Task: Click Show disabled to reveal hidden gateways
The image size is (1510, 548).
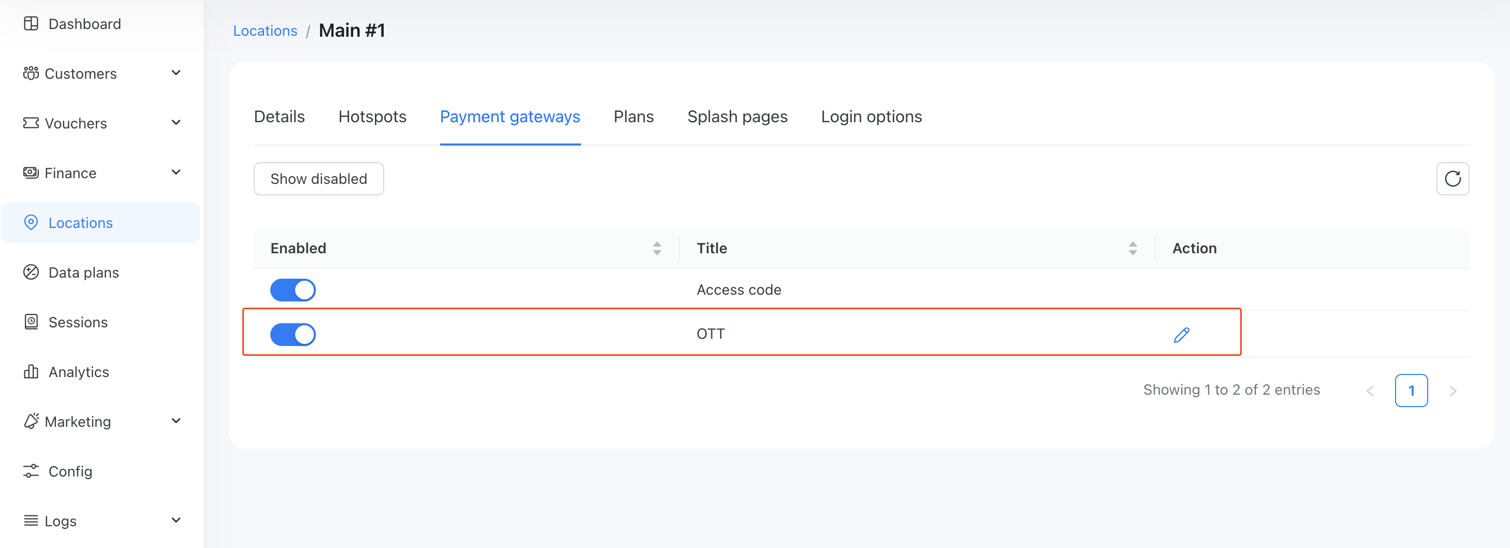Action: (x=318, y=179)
